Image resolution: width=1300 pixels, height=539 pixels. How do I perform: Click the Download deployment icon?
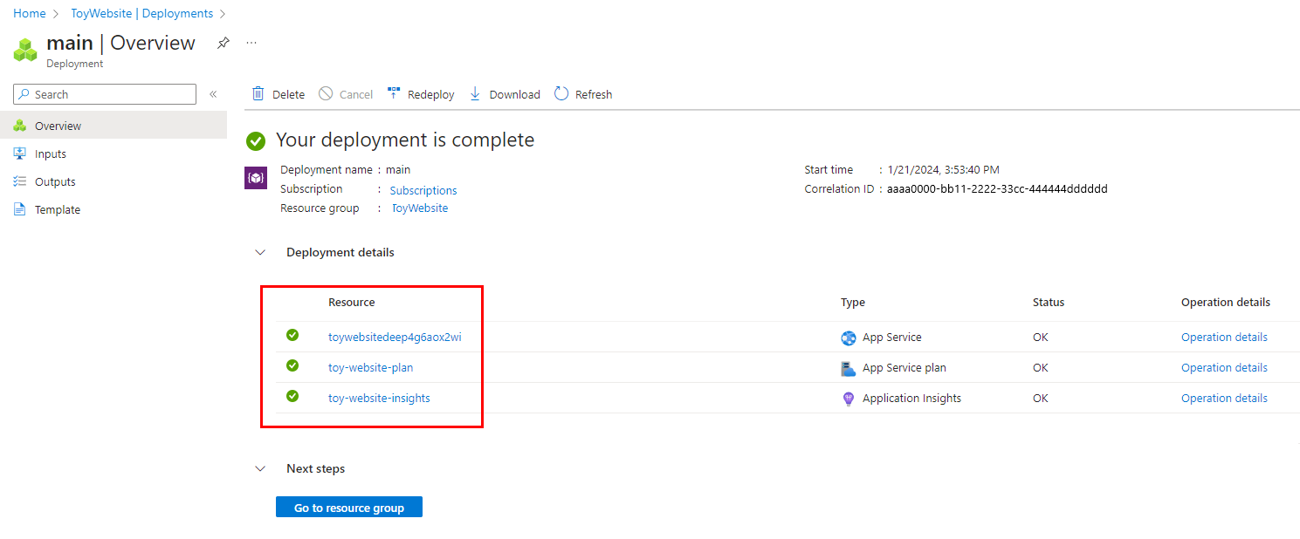coord(474,93)
